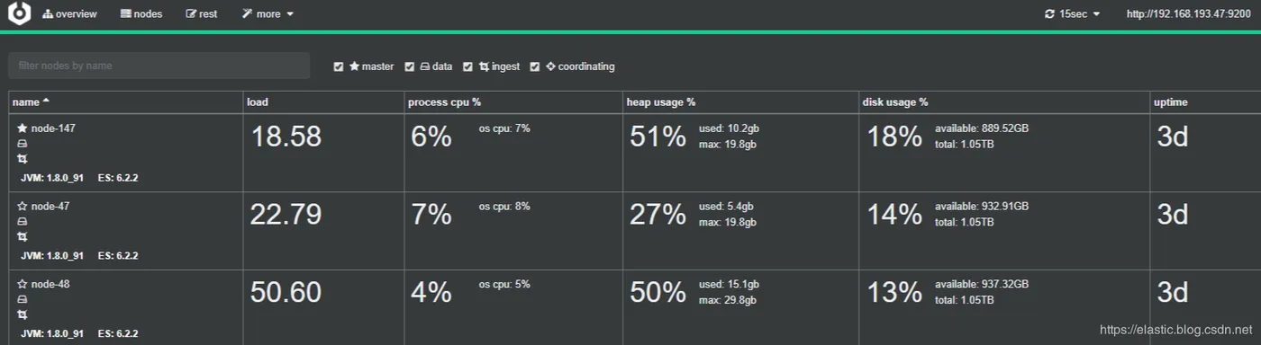Toggle the data nodes checkbox

(x=410, y=66)
